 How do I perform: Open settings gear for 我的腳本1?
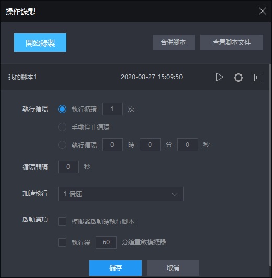(x=239, y=77)
